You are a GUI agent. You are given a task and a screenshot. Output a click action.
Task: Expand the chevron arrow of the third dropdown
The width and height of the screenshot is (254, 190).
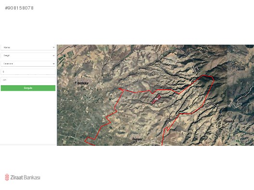pos(53,64)
